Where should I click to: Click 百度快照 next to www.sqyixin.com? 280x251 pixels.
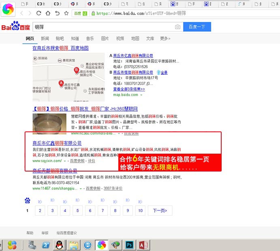tap(77, 161)
